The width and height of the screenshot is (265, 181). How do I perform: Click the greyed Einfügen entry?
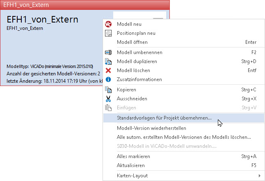183,108
